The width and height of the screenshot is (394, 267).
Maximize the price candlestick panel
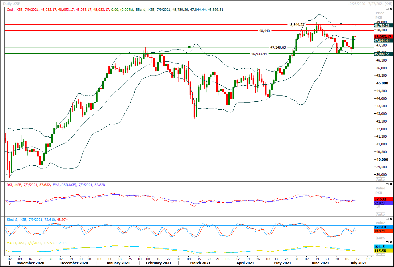coord(387,9)
